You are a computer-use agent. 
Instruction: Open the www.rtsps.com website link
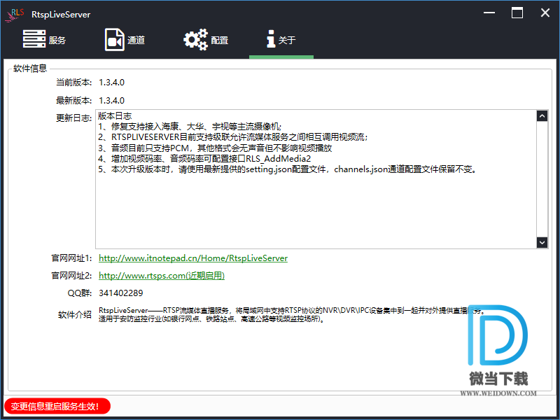click(x=162, y=276)
